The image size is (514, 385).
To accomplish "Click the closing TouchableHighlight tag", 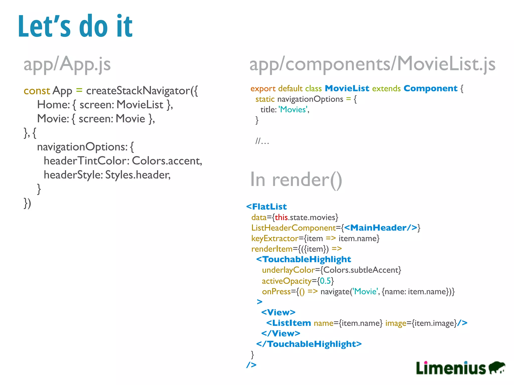I will pyautogui.click(x=309, y=344).
